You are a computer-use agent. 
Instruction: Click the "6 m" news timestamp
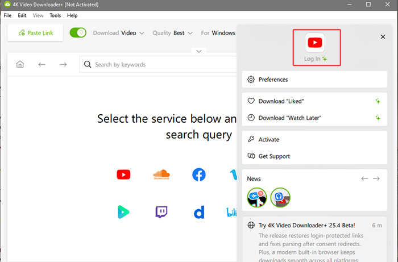[x=377, y=225]
